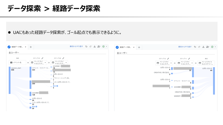Viewport: 223px width, 125px height.
Task: Select the イベント名 starting point box
Action: (x=17, y=63)
